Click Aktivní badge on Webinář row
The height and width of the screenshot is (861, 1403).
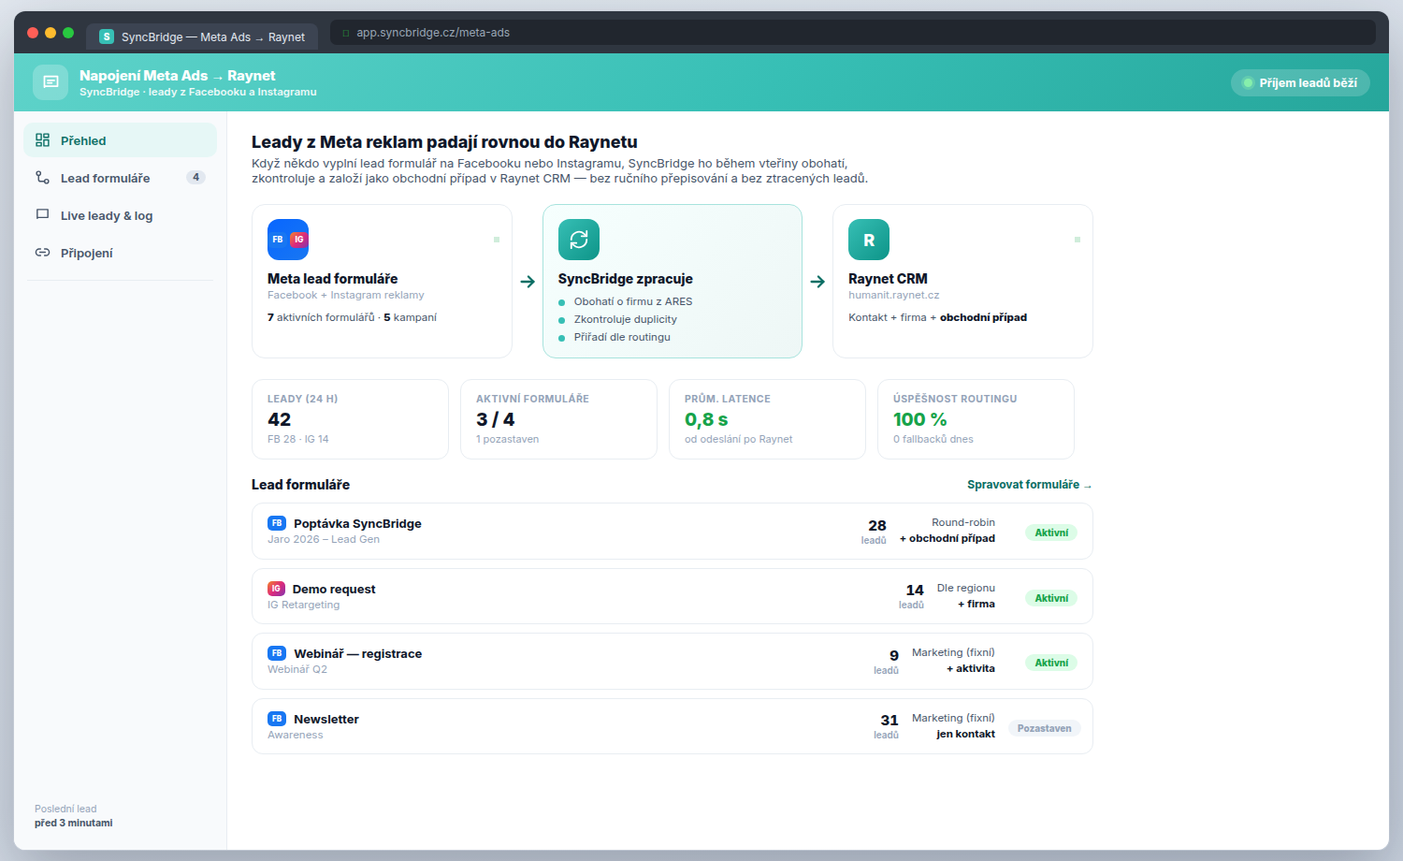pos(1051,663)
